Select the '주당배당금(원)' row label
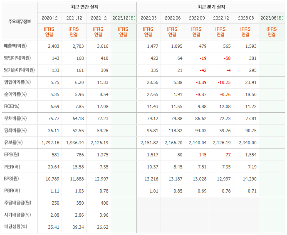This screenshot has width=287, height=235. tap(18, 203)
